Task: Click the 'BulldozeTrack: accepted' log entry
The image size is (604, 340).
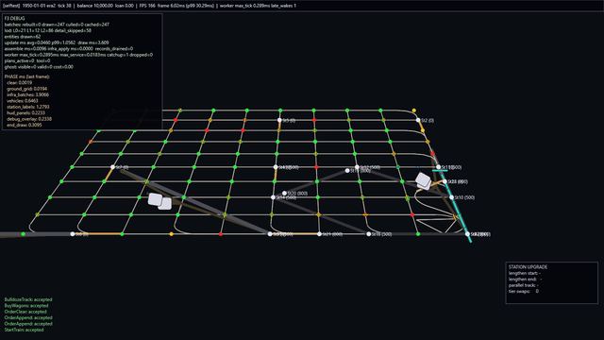Action: 28,299
